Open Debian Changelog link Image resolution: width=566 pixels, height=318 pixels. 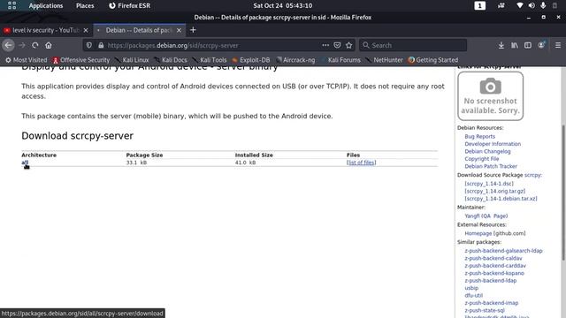[487, 151]
